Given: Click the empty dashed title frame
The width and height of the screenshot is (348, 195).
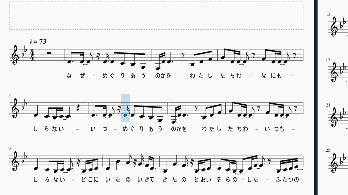Looking at the screenshot, I should 157,16.
